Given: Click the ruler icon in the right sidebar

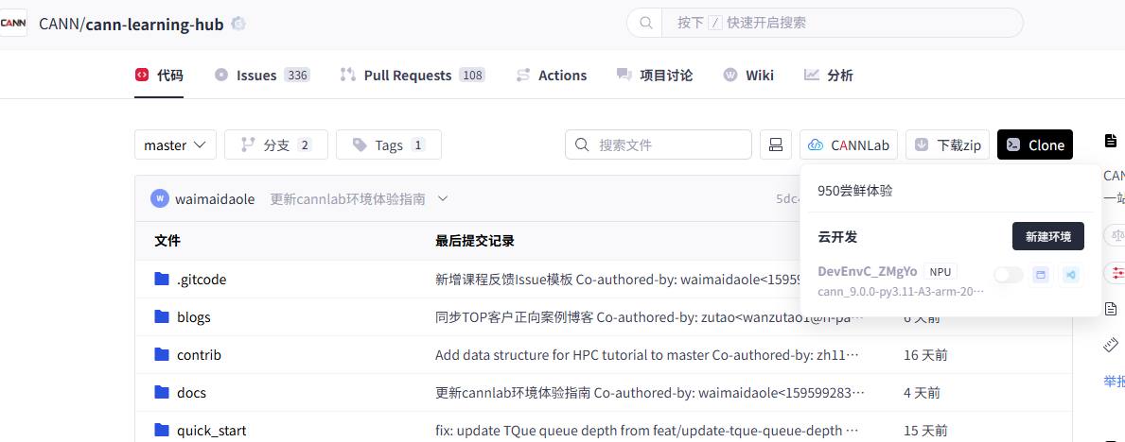Looking at the screenshot, I should coord(1110,345).
